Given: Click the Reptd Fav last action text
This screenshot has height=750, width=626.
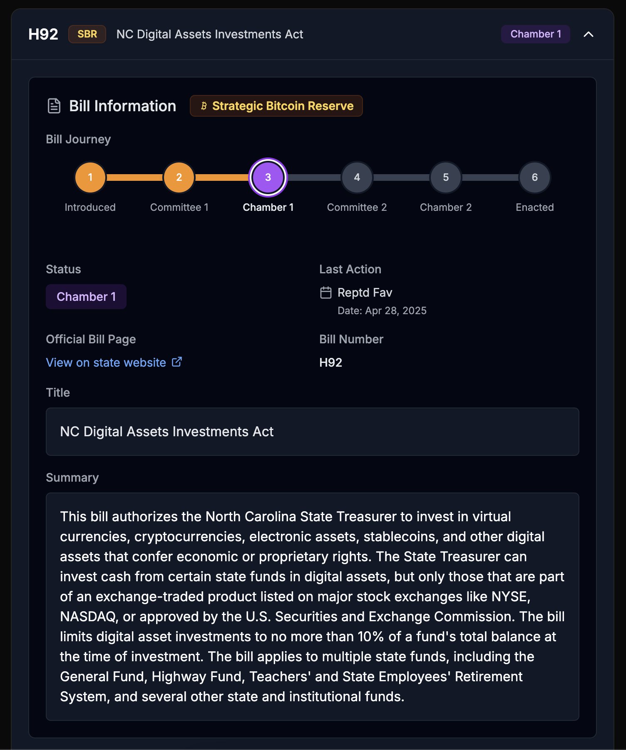Looking at the screenshot, I should pos(365,292).
